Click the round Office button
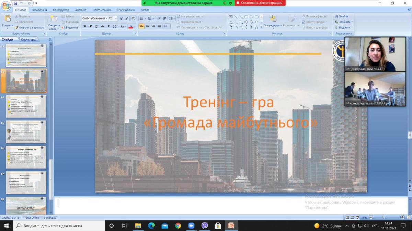Screen dimensions: 412x231 click(6, 6)
